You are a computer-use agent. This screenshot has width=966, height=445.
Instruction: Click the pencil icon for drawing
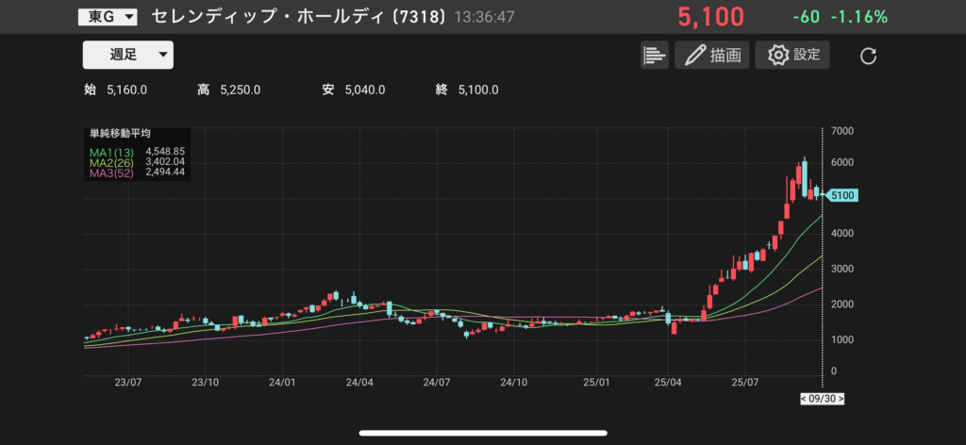[x=695, y=56]
